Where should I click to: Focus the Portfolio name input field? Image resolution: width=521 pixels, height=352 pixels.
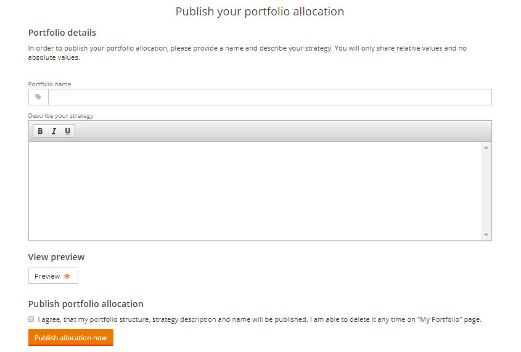click(x=269, y=97)
